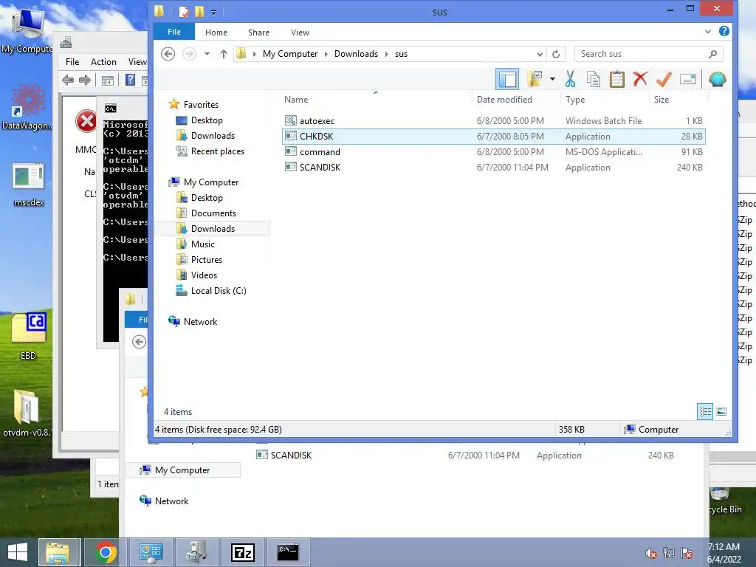Expand the dropdown arrow after My Computer breadcrumb

pos(326,54)
